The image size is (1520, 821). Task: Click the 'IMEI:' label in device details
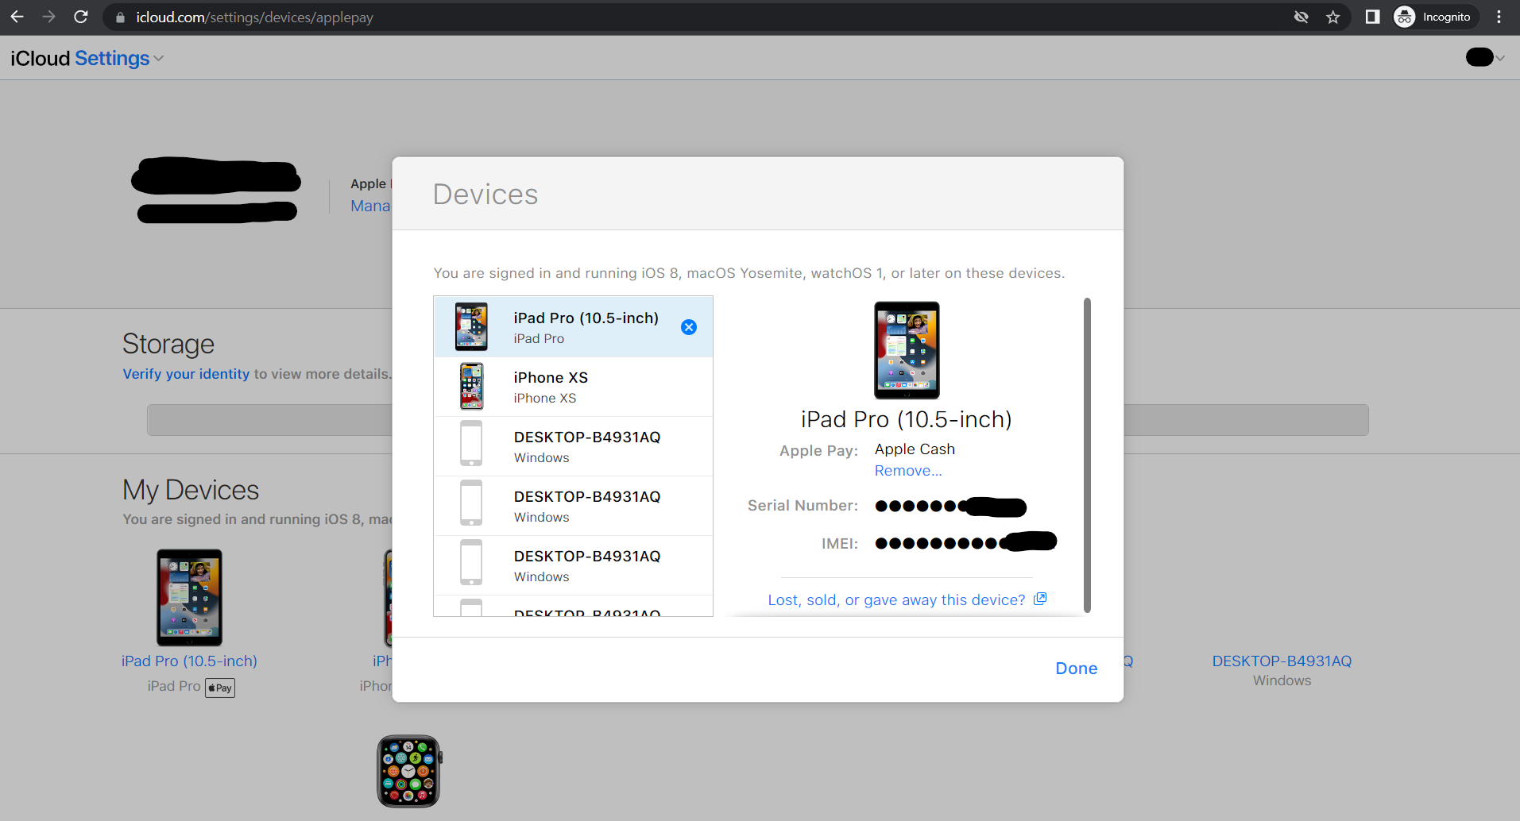click(x=839, y=544)
